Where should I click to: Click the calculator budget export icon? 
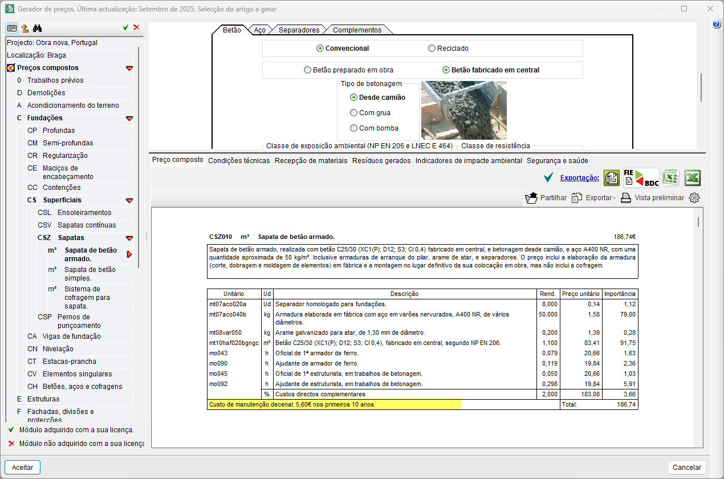click(x=612, y=178)
